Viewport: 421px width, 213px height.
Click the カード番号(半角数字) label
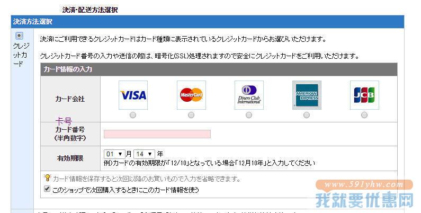[x=70, y=134]
